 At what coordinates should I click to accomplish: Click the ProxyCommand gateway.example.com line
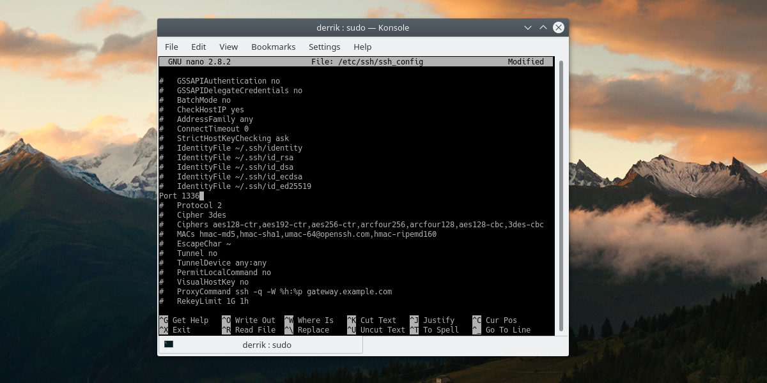[x=284, y=292]
